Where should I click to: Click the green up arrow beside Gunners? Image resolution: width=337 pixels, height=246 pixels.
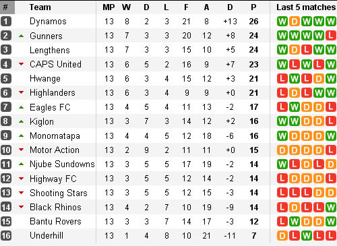click(x=22, y=36)
